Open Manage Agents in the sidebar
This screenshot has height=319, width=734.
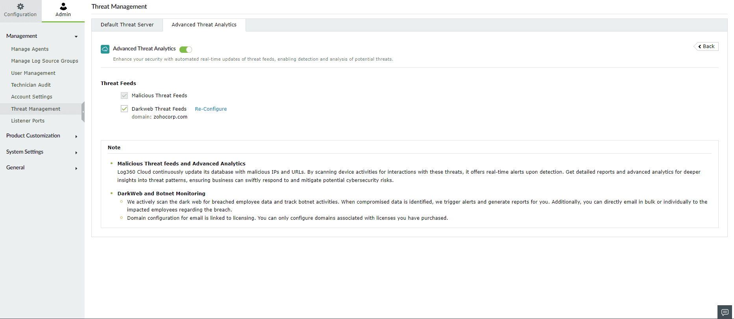tap(30, 49)
